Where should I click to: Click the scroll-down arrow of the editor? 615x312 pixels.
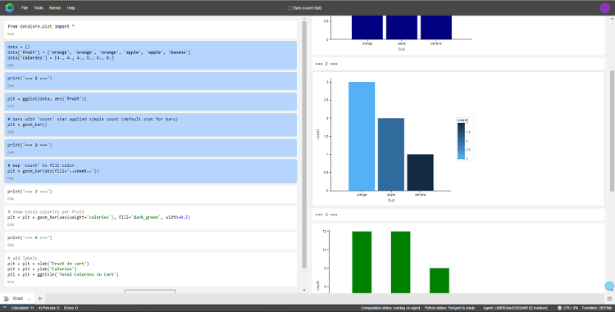tap(304, 291)
